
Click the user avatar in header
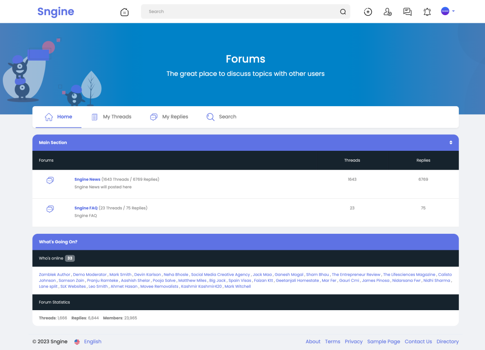click(x=445, y=11)
